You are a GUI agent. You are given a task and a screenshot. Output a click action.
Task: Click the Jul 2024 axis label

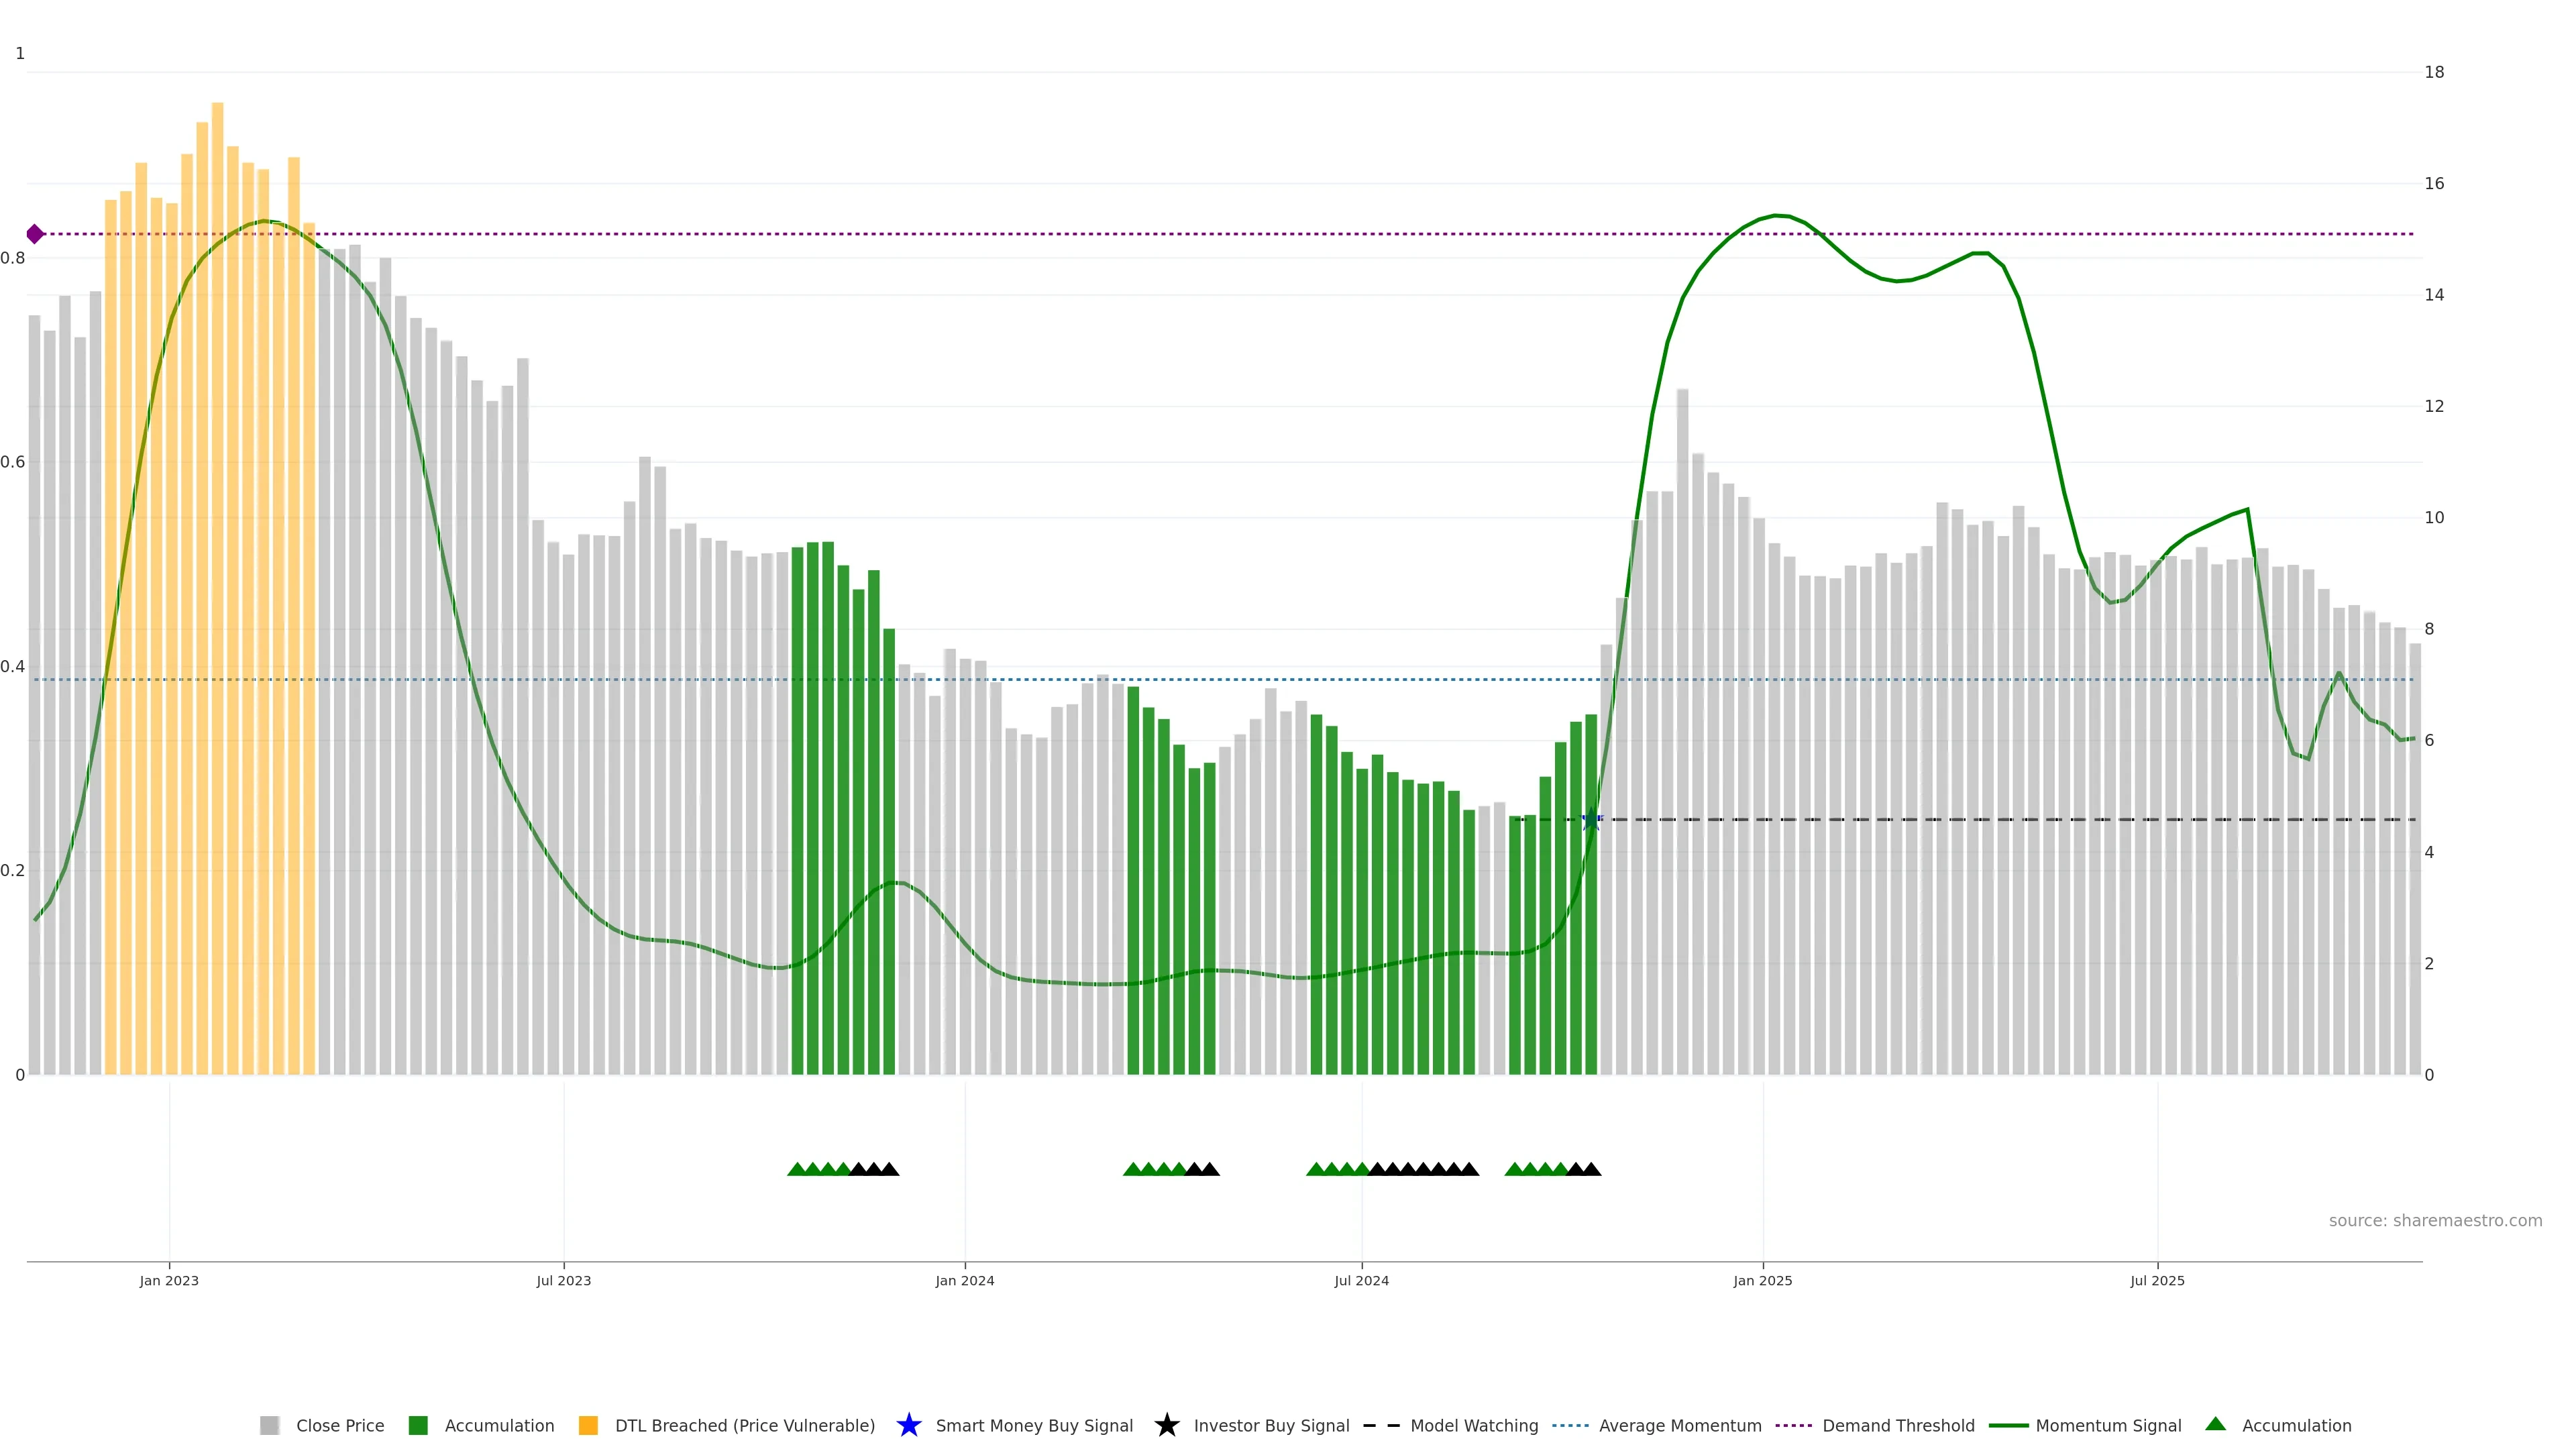point(1361,1281)
